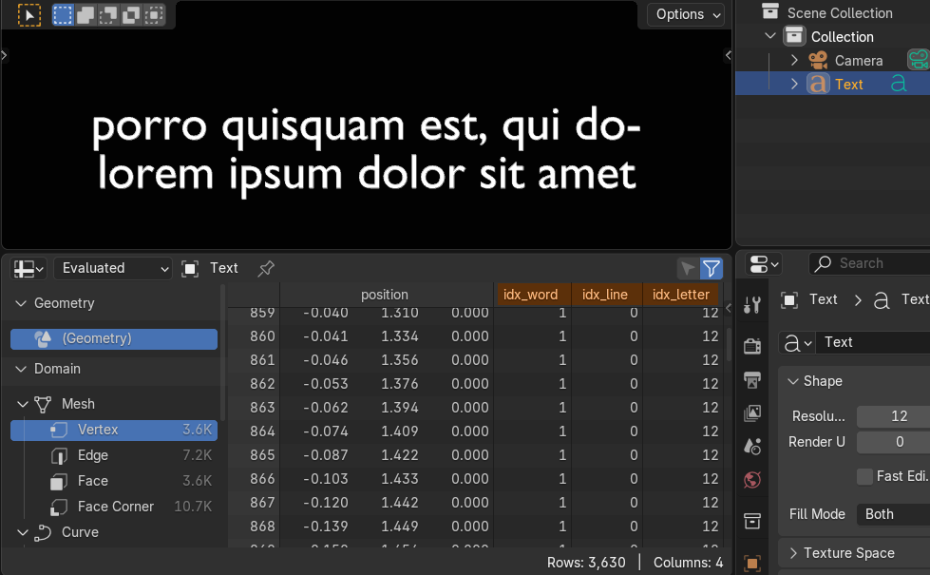Open the Collection properties tab
Viewport: 930px width, 575px height.
(x=752, y=521)
